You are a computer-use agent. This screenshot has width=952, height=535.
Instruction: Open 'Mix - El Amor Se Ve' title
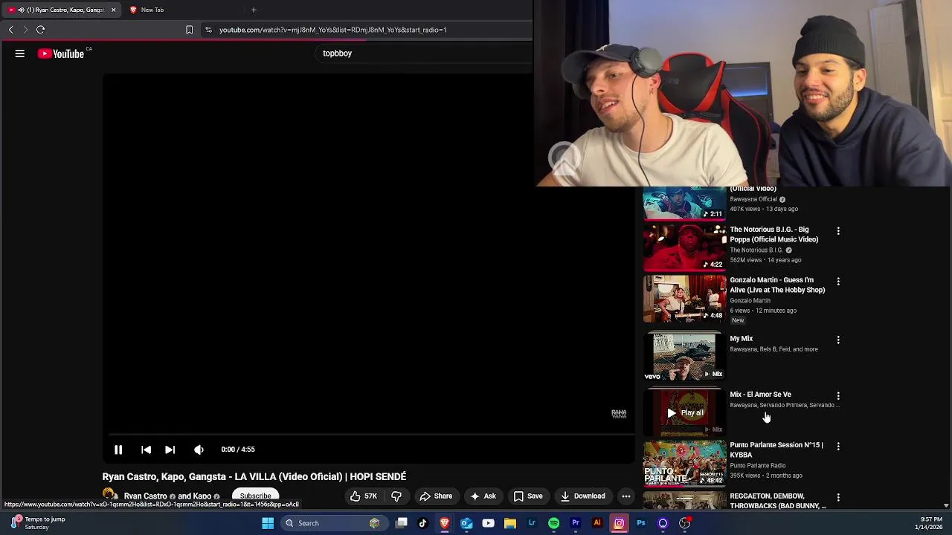(x=760, y=395)
